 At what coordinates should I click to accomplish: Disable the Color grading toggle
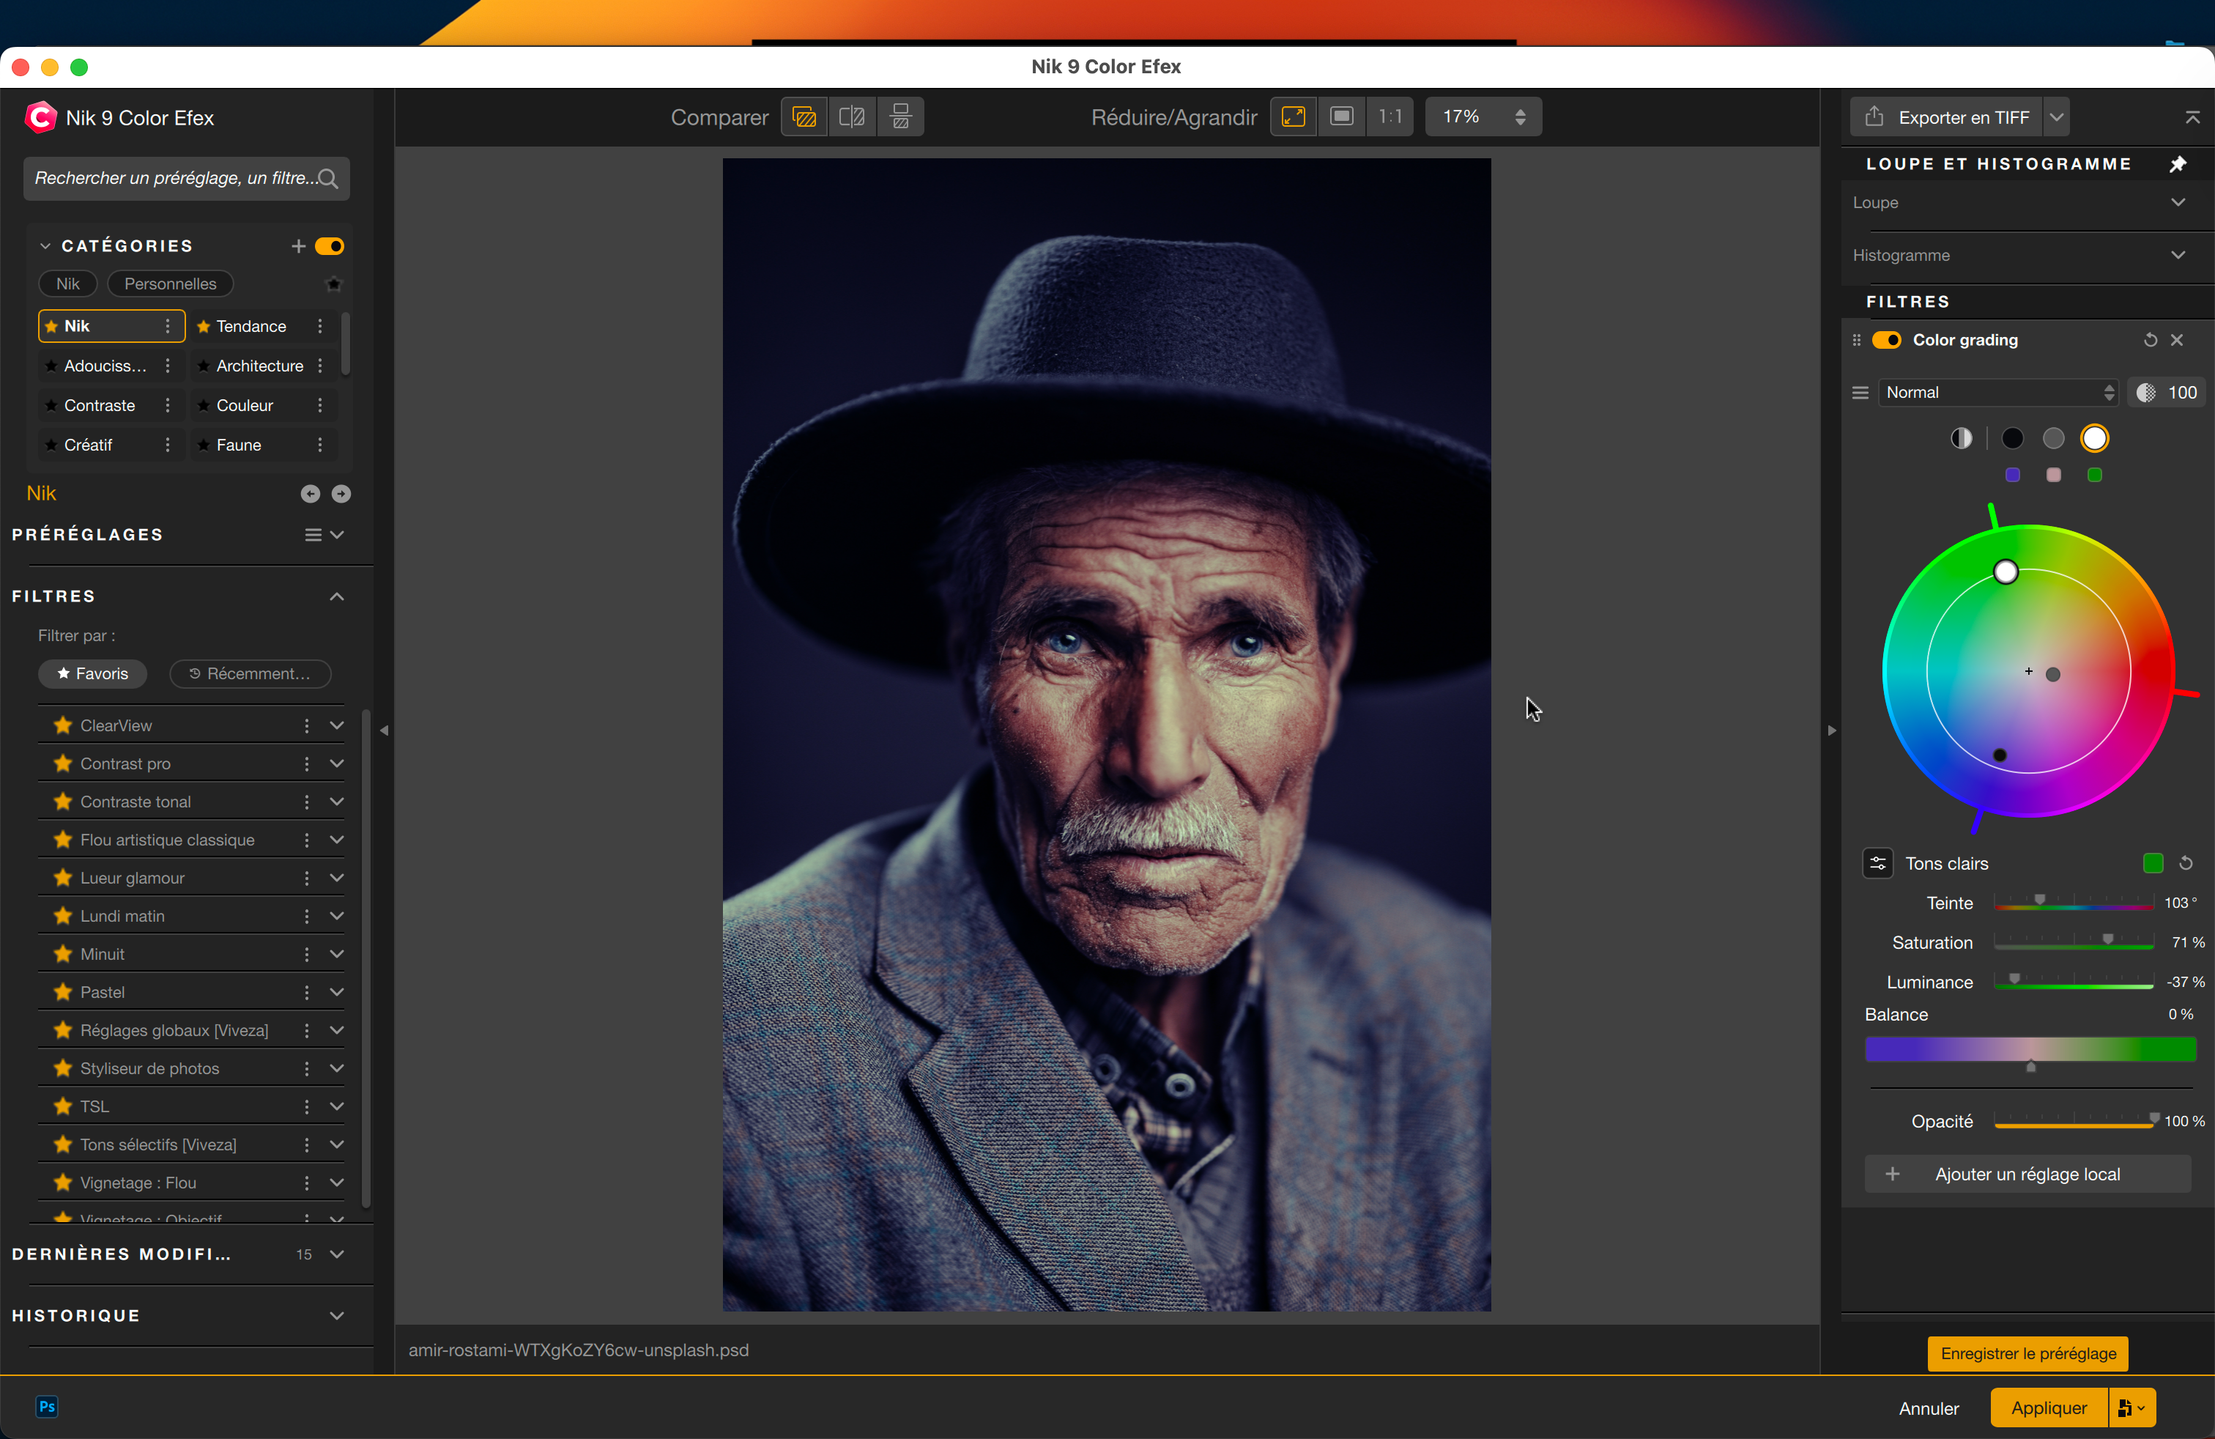(x=1886, y=340)
